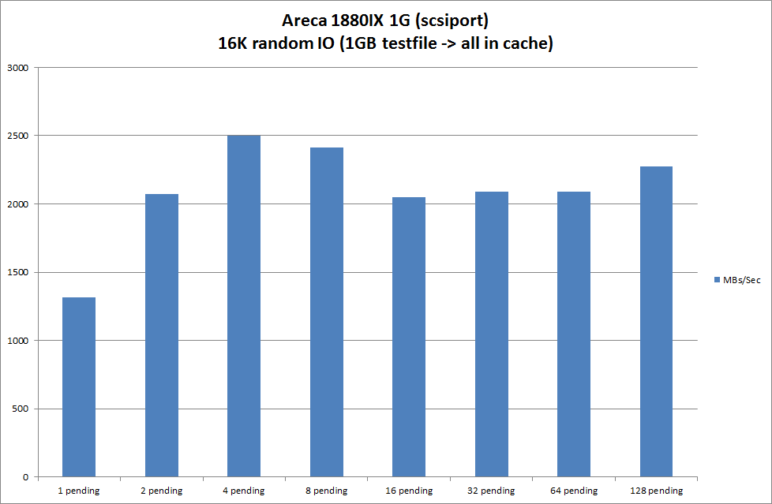Viewport: 772px width, 504px height.
Task: Select the y-axis value 2500
Action: pos(17,136)
